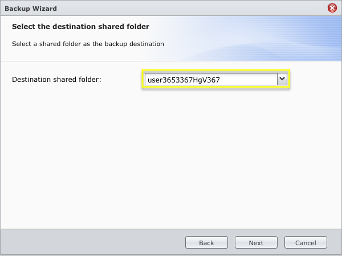Go to the Next wizard step
The width and height of the screenshot is (342, 256).
pyautogui.click(x=256, y=242)
